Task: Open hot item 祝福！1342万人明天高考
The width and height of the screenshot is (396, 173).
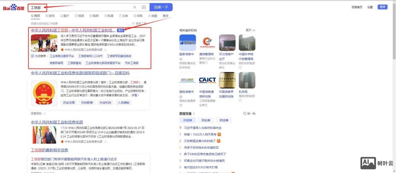Action: [x=200, y=135]
